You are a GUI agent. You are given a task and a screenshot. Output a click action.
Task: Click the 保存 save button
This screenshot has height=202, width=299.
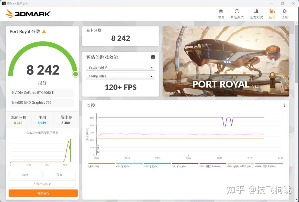[x=60, y=175]
